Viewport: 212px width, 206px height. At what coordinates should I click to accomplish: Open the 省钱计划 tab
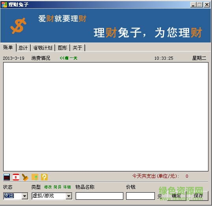coord(43,48)
